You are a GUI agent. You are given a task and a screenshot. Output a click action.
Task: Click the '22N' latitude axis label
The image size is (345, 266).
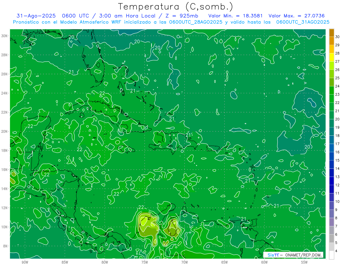click(5, 112)
